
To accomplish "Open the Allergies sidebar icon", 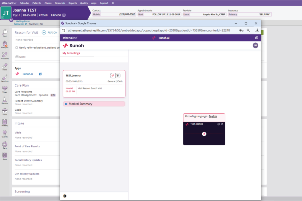I will pos(5,44).
